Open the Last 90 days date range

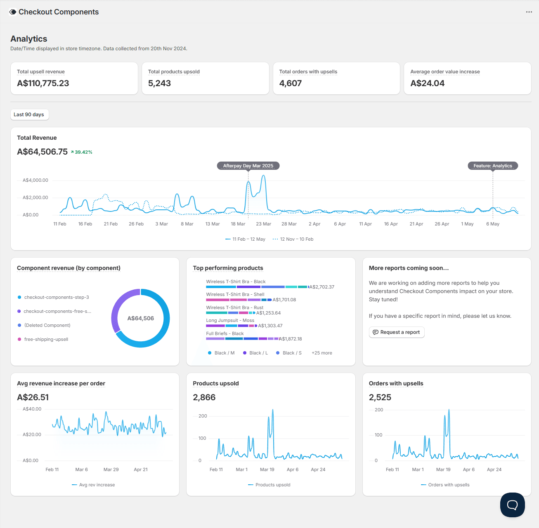(29, 115)
